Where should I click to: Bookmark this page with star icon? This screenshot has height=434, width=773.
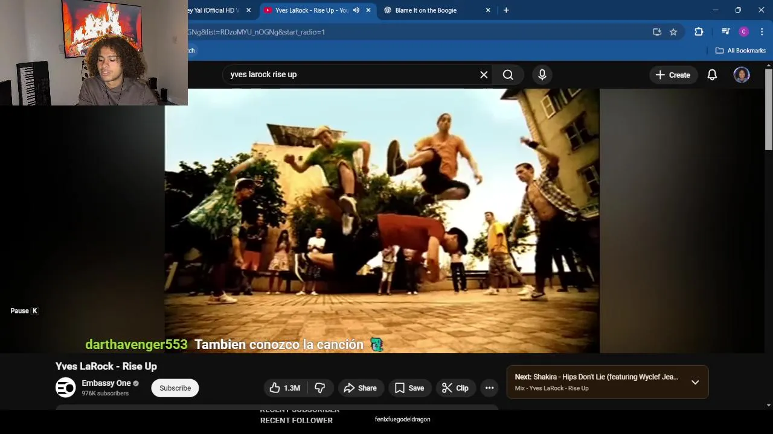(673, 32)
